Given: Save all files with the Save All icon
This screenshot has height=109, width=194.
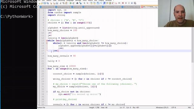Looking at the screenshot, I should (x=48, y=3).
